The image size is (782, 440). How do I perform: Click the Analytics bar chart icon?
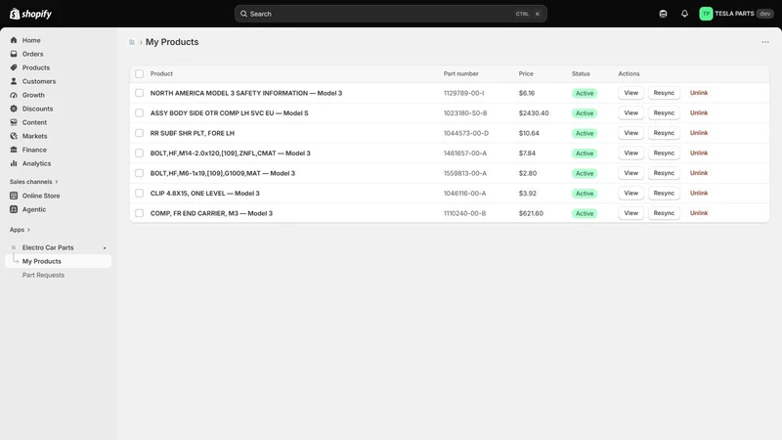click(14, 163)
